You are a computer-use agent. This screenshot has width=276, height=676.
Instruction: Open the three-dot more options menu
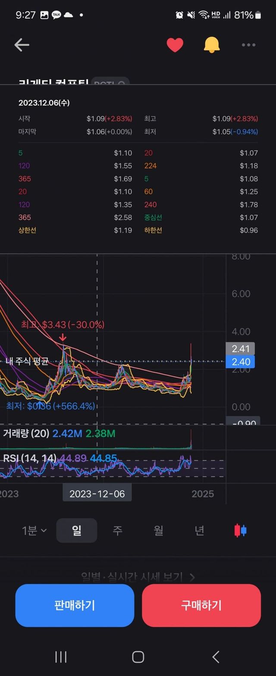pyautogui.click(x=248, y=45)
